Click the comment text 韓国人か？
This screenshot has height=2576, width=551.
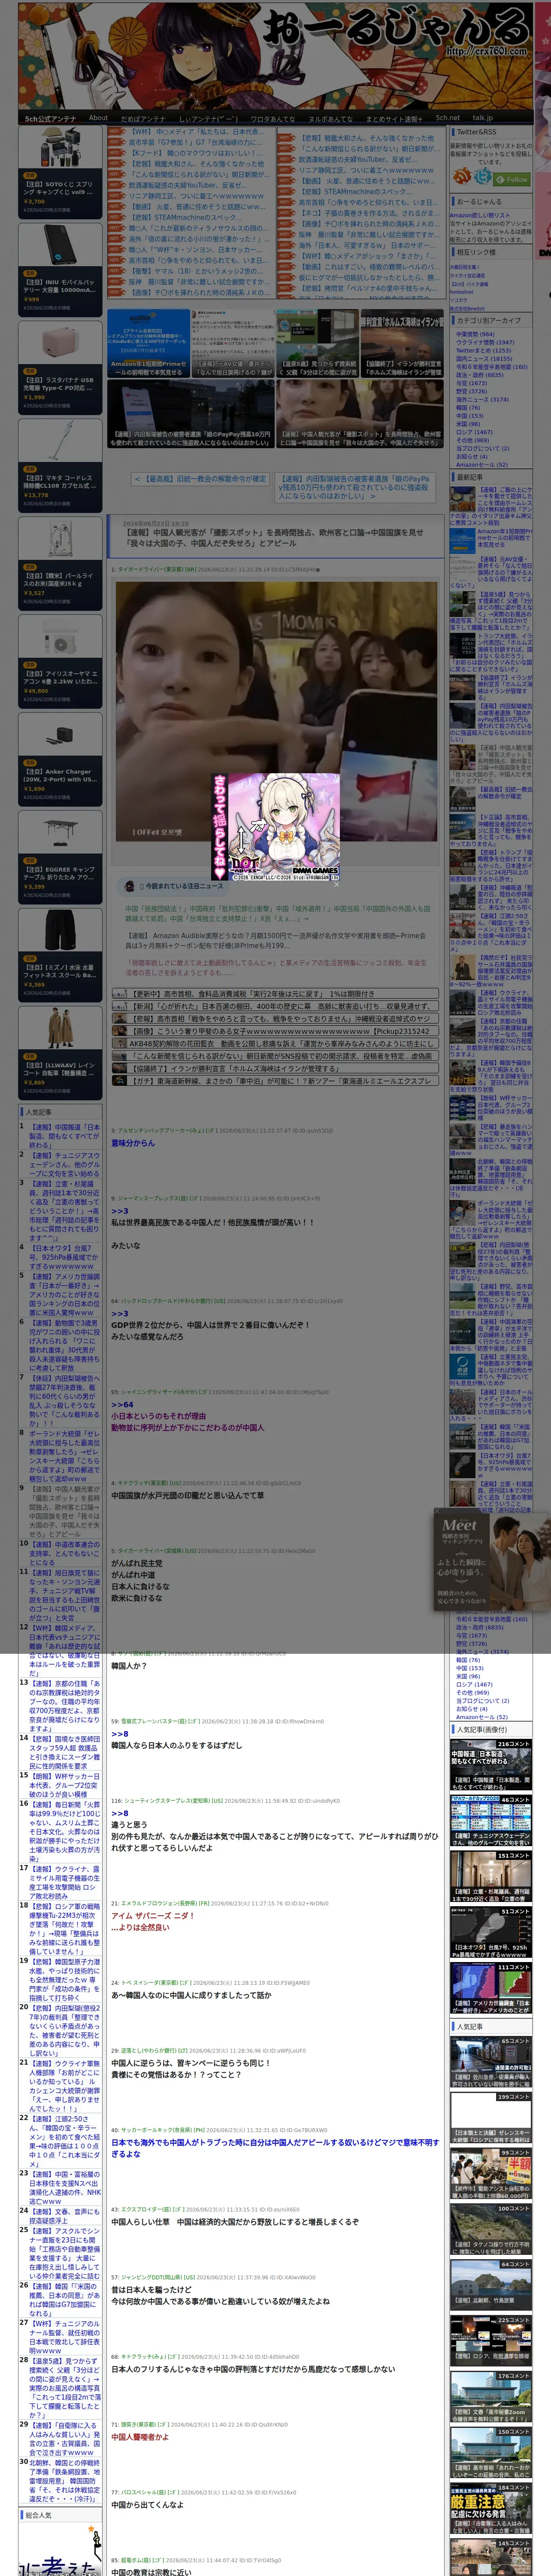click(129, 1665)
